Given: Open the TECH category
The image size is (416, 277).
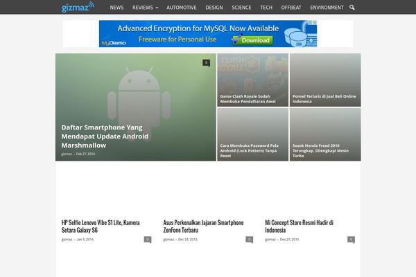Looking at the screenshot, I should tap(266, 8).
